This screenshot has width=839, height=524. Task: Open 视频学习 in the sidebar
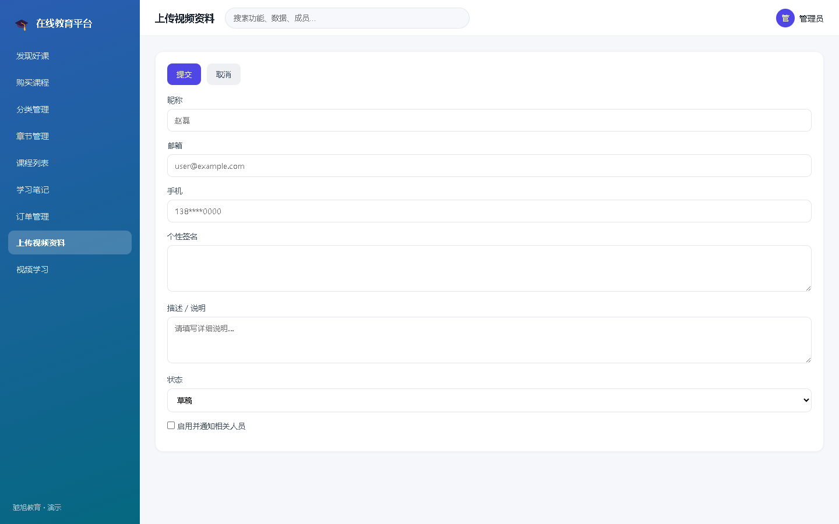(x=70, y=270)
